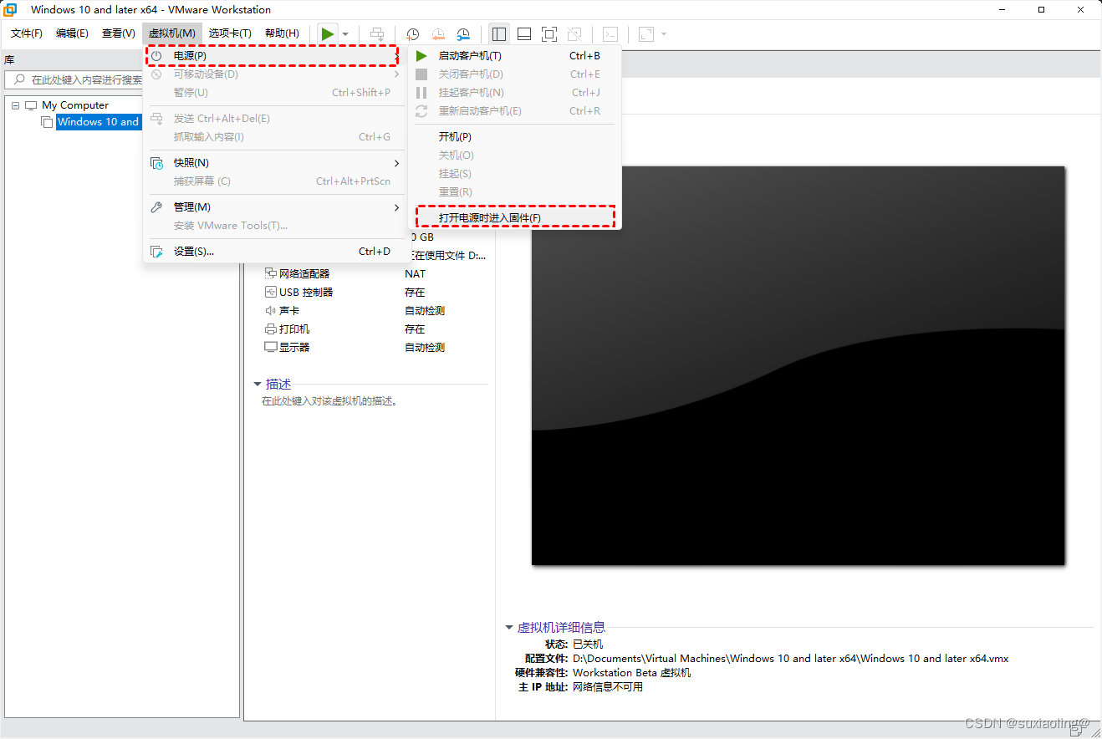
Task: Select 安装 VMware Tools(T)... entry
Action: click(273, 225)
